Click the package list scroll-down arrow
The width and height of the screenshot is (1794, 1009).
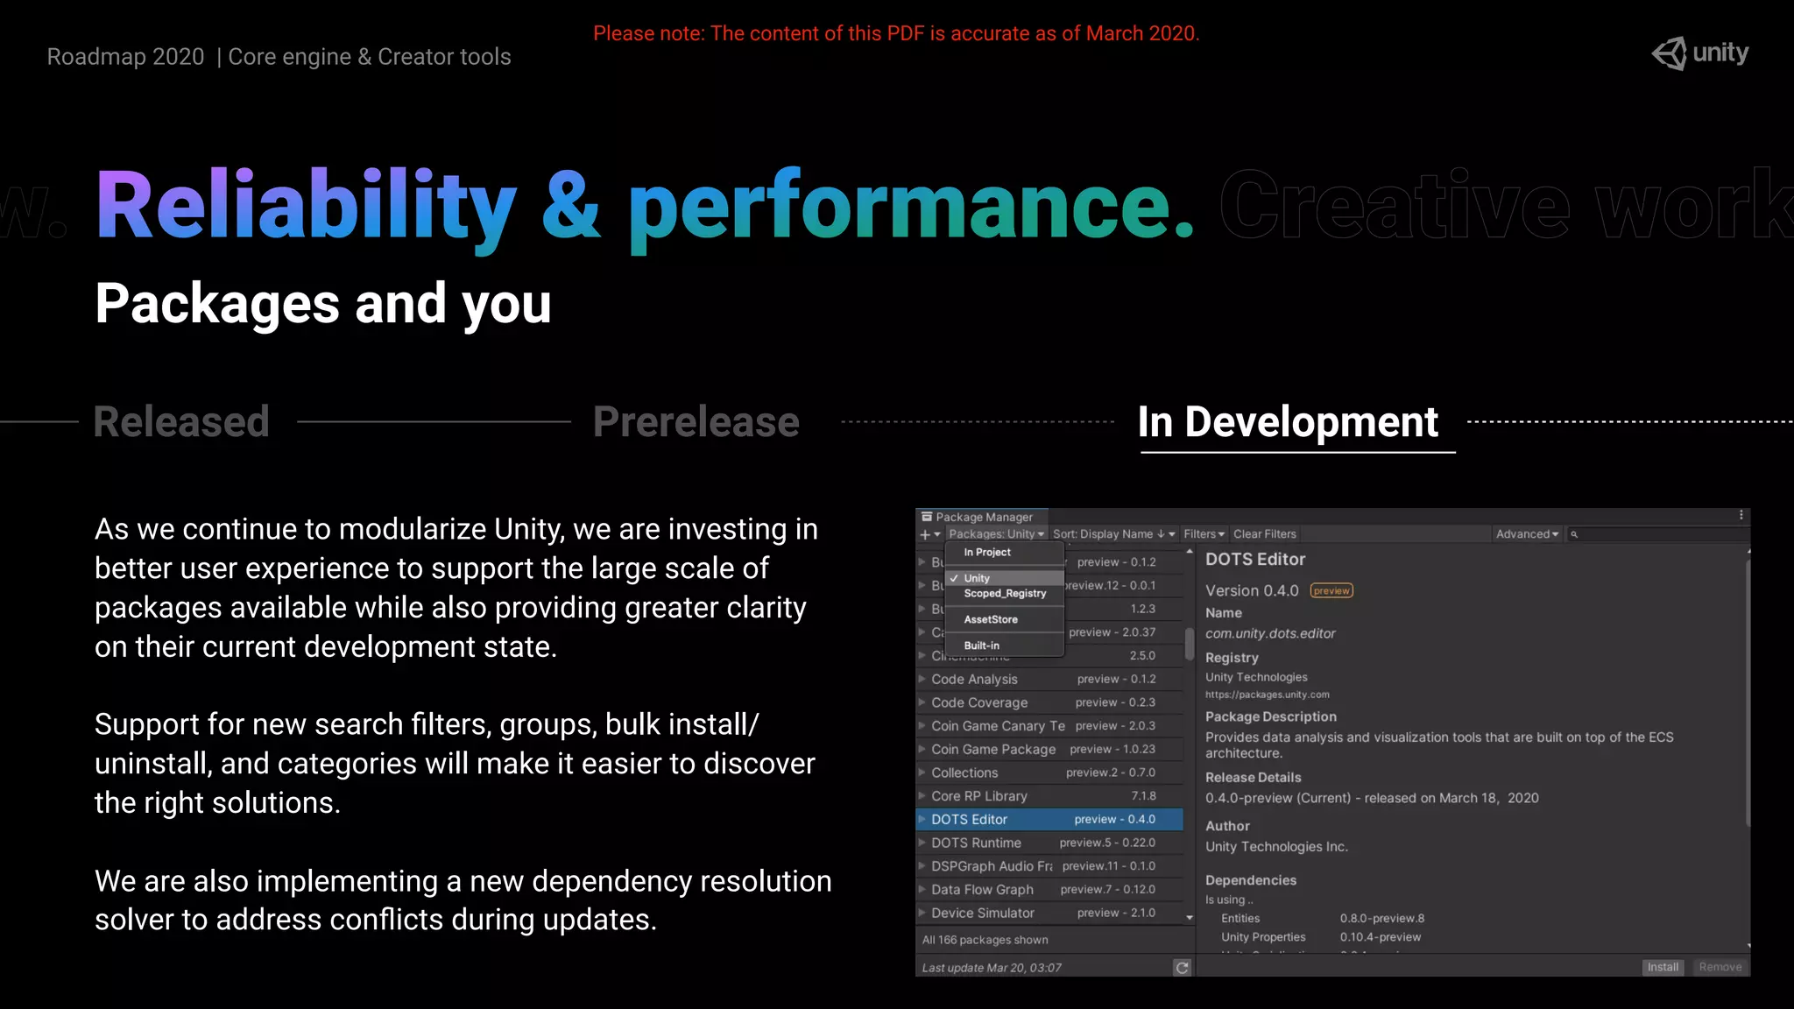pyautogui.click(x=1189, y=917)
